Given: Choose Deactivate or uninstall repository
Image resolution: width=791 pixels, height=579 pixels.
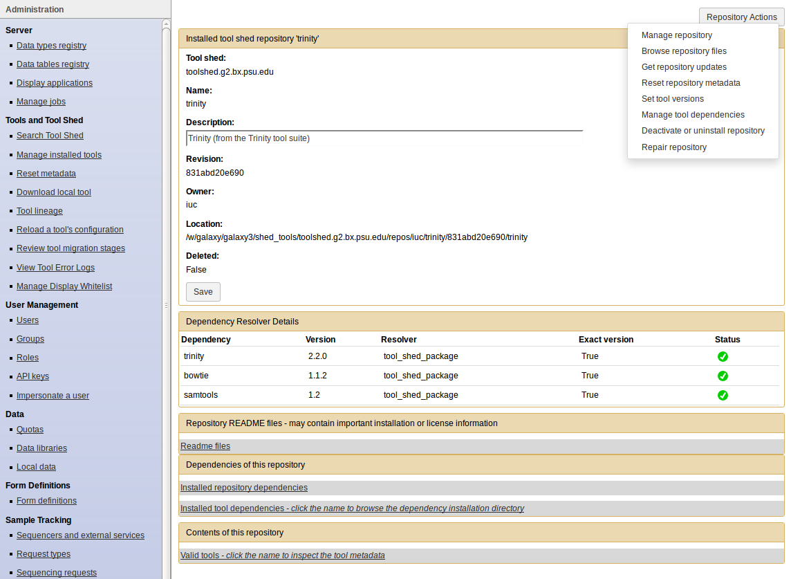Looking at the screenshot, I should click(702, 131).
